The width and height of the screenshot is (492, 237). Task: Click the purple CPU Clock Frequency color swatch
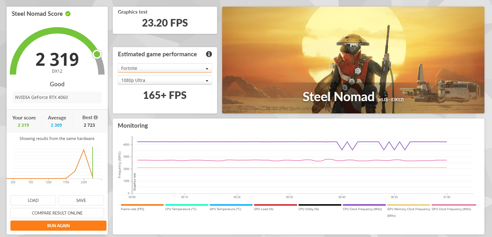(x=364, y=205)
